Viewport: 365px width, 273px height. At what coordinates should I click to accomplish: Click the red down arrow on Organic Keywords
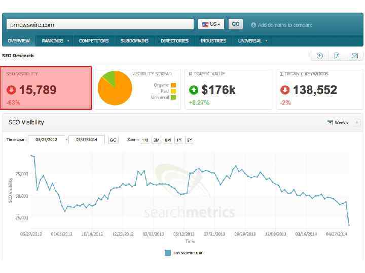point(285,90)
